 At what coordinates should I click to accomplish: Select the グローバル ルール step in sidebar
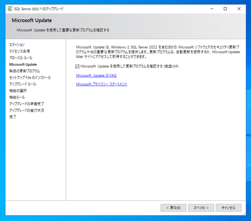21,58
